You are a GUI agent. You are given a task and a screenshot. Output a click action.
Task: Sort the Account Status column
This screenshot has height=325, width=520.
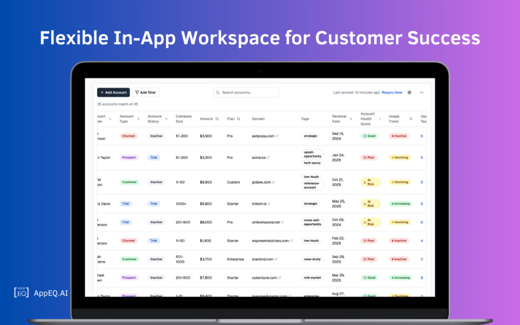point(167,119)
